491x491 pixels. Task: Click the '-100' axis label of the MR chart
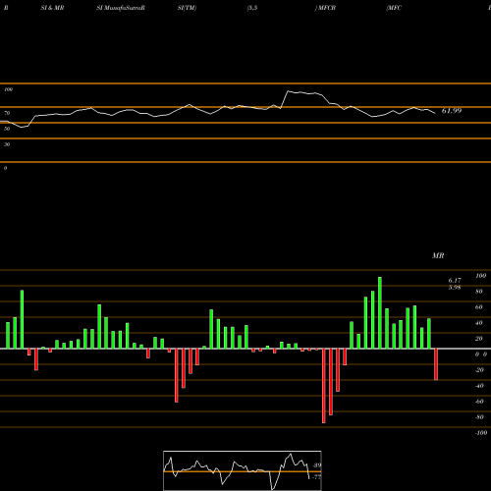point(481,433)
